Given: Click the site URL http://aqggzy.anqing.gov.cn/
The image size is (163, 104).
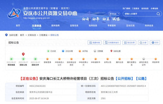Looking at the screenshot, I should 36,18.
